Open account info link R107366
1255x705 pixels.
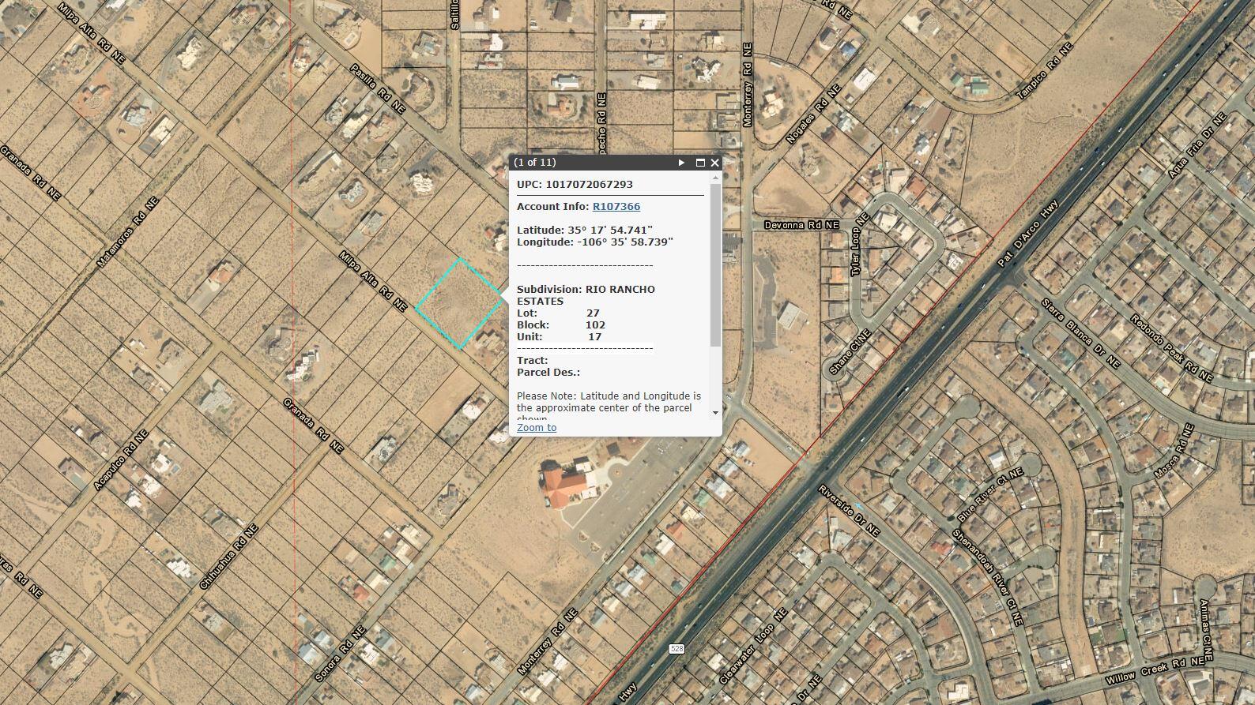[616, 207]
